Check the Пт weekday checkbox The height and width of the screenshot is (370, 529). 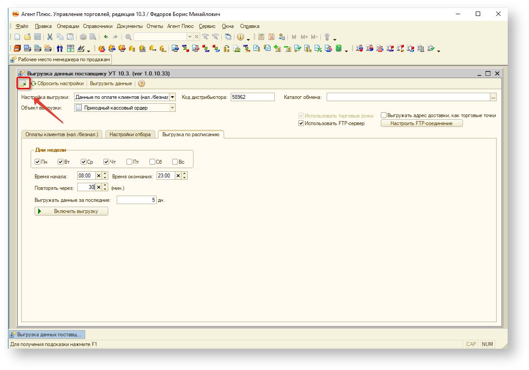point(129,162)
